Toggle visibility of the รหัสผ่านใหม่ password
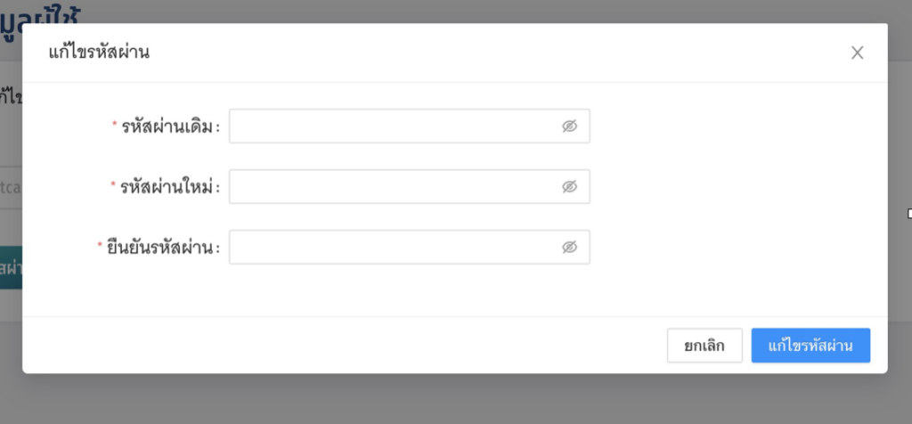Image resolution: width=912 pixels, height=424 pixels. pos(570,187)
